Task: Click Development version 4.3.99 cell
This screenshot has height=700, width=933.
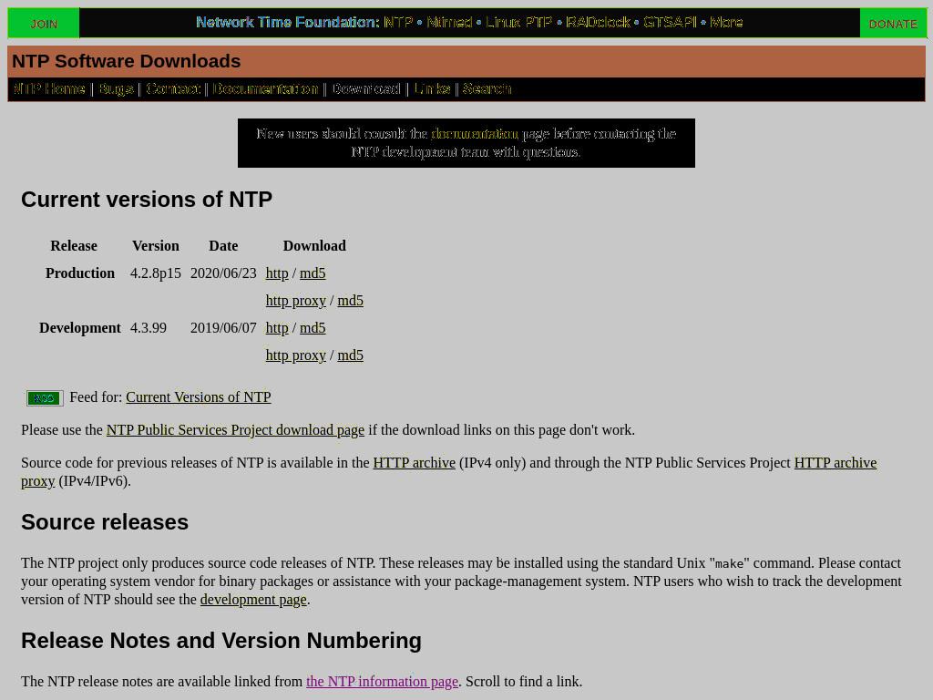Action: [149, 328]
